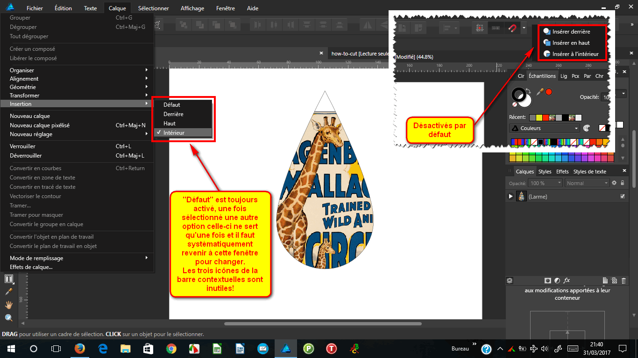Click Verrouiller in the Calque menu
The width and height of the screenshot is (638, 358).
tap(77, 146)
